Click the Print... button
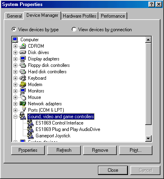164x179 pixels. pyautogui.click(x=136, y=150)
